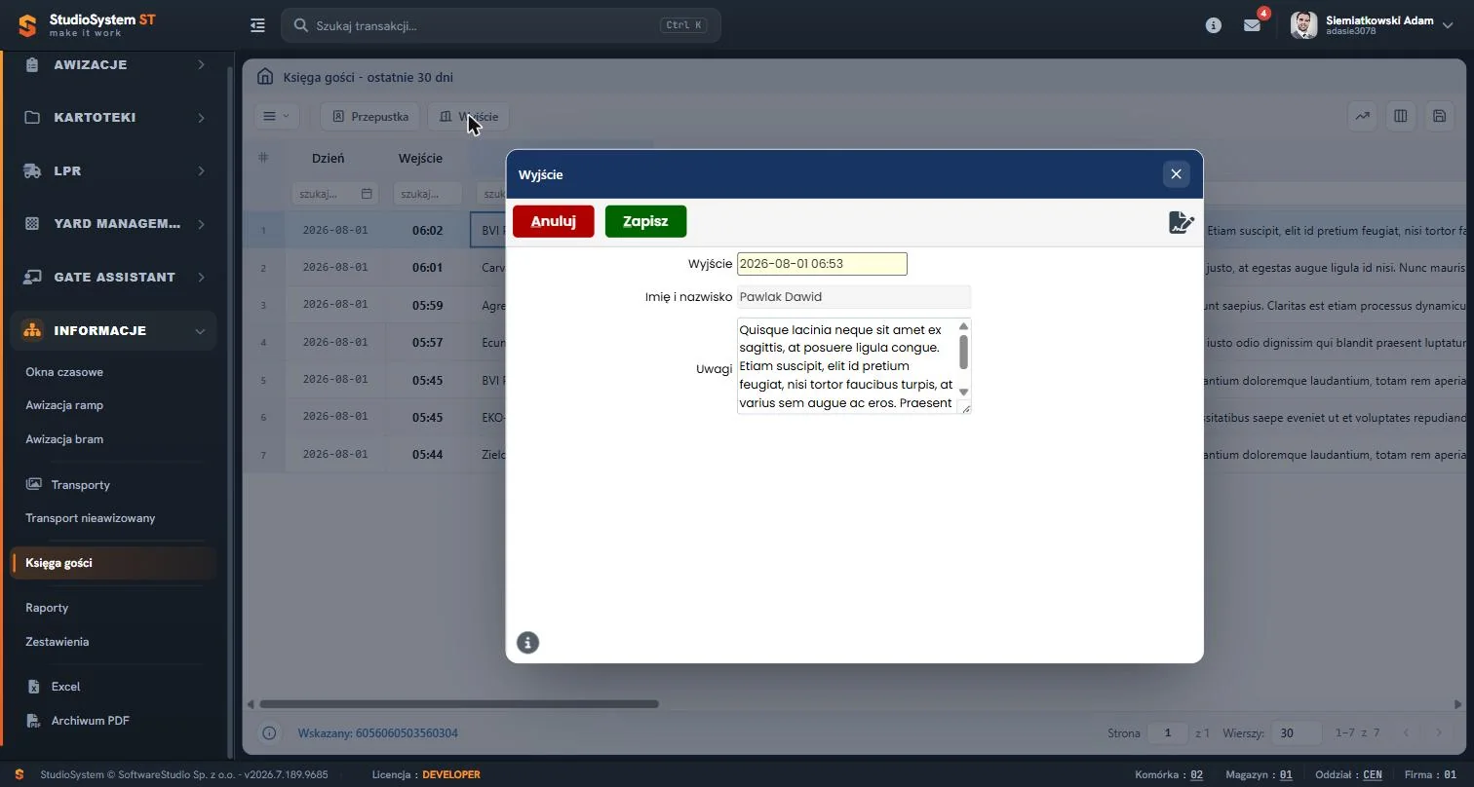Click the Gate Assistant icon
Viewport: 1474px width, 787px height.
[32, 277]
